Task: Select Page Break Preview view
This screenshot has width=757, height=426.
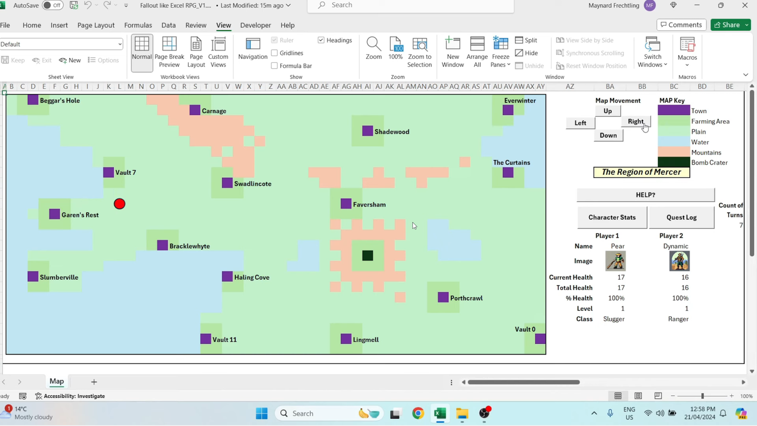Action: [x=168, y=51]
